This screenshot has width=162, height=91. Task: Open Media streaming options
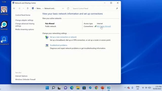pos(25,29)
